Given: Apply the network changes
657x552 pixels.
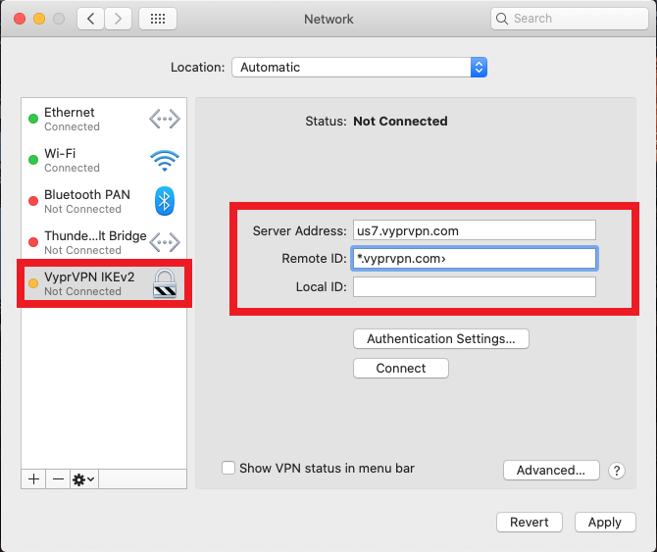Looking at the screenshot, I should pos(605,523).
